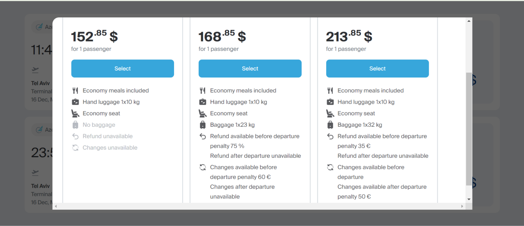The width and height of the screenshot is (524, 226).
Task: Select the 168.85 $ fare
Action: pos(250,69)
